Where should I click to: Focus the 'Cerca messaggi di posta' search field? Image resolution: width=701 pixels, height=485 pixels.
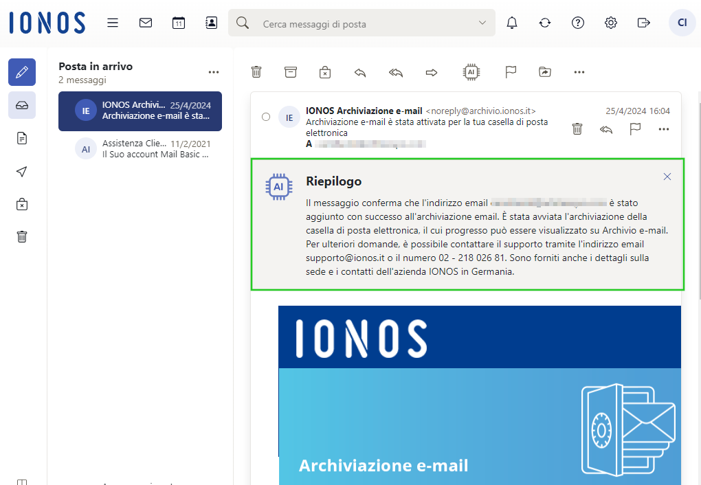pos(361,23)
